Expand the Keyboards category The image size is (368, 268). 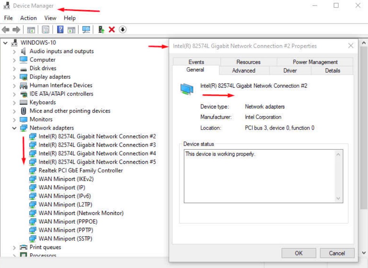click(x=14, y=103)
